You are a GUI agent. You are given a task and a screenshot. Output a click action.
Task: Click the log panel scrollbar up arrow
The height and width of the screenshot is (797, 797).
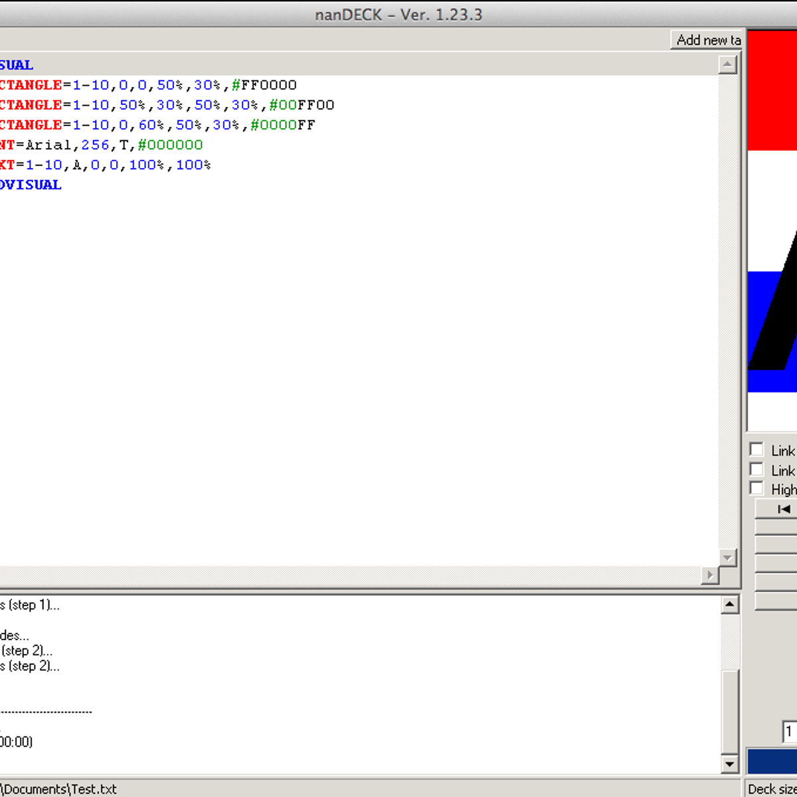(x=730, y=603)
